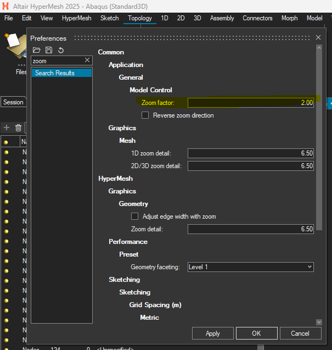Click the preferences scrollbar up arrow

point(319,48)
